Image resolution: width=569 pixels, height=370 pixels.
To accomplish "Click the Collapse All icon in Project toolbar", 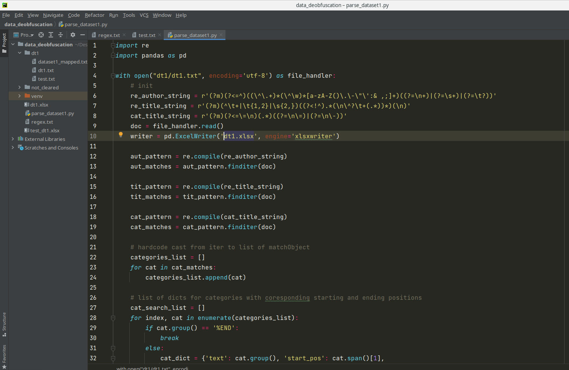I will point(61,35).
